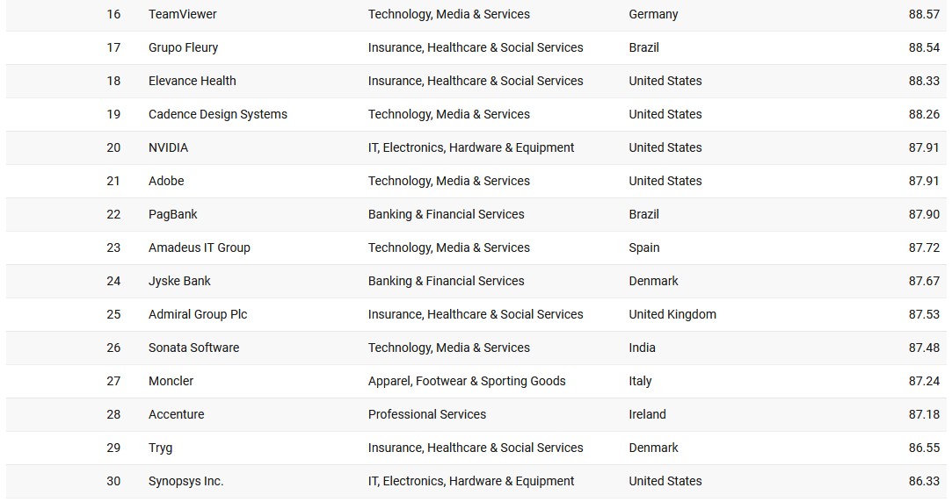Open Cadence Design Systems entry
This screenshot has width=952, height=502.
(217, 114)
